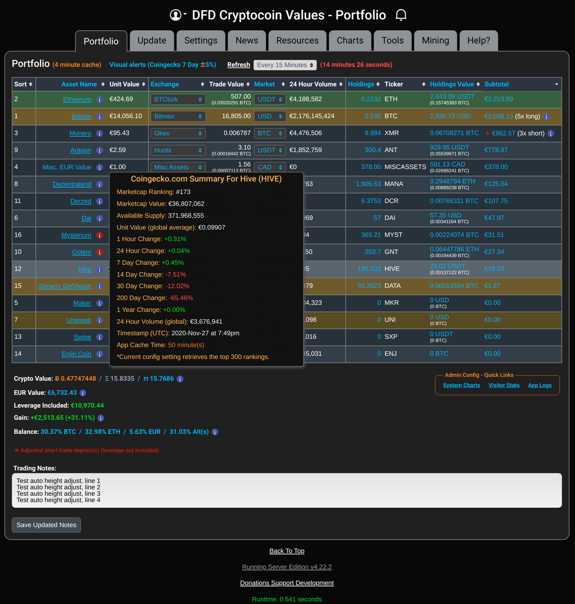575x604 pixels.
Task: Click info icon next to EUR Value
Action: pyautogui.click(x=83, y=393)
